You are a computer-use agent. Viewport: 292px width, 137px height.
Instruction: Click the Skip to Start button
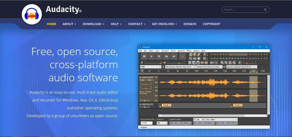click(x=166, y=57)
